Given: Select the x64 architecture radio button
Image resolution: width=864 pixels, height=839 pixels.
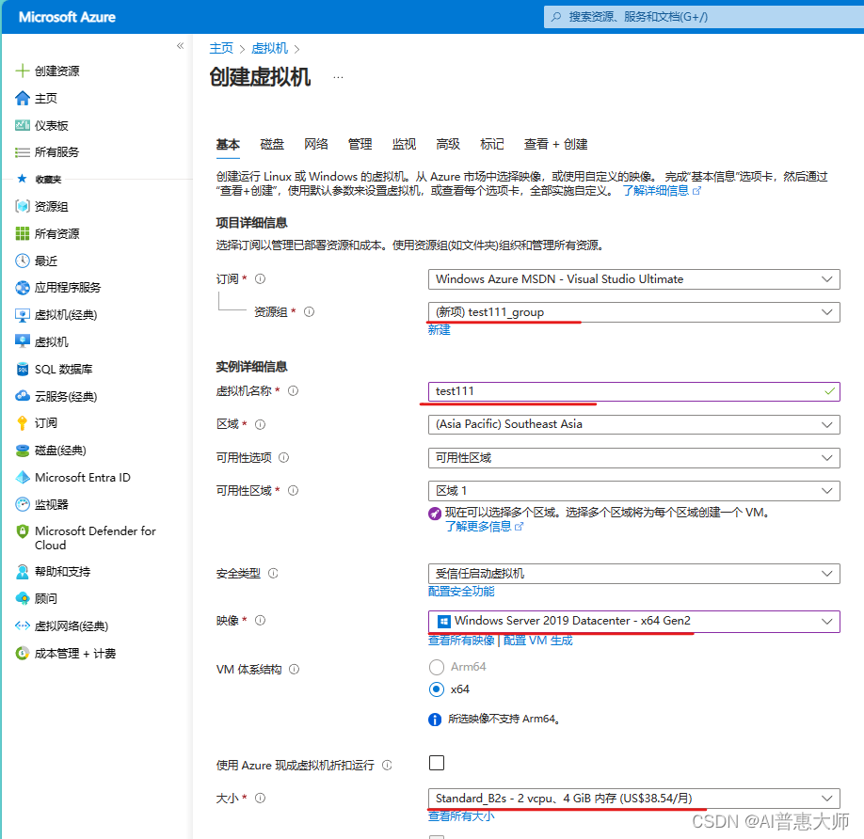Looking at the screenshot, I should pyautogui.click(x=437, y=689).
